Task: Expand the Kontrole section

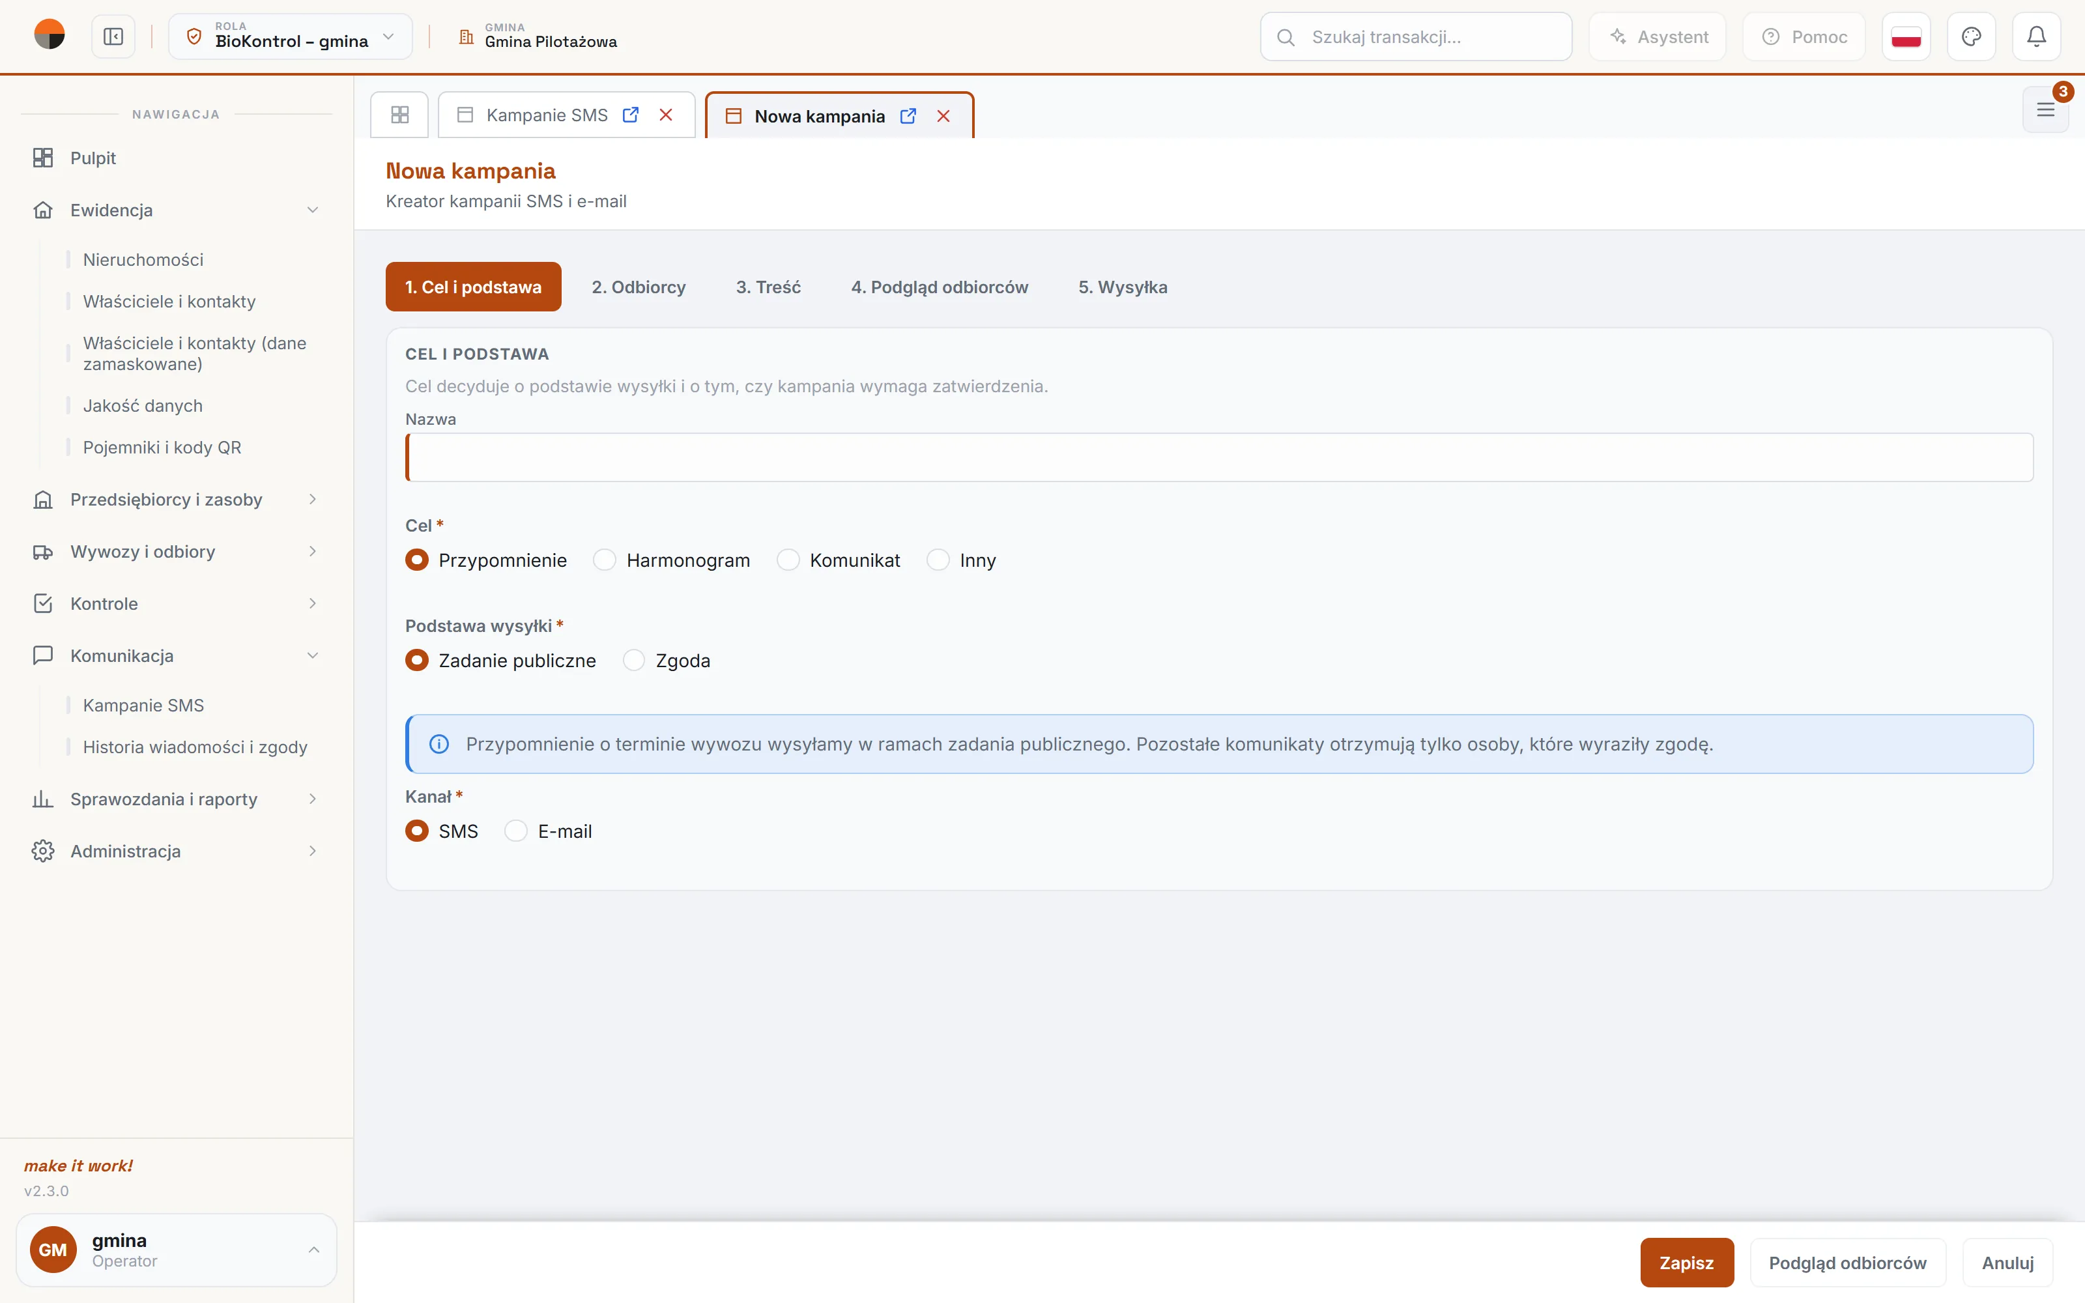Action: click(x=177, y=604)
